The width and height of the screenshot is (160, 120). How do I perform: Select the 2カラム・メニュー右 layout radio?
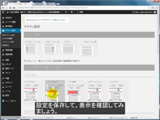[x=45, y=42]
